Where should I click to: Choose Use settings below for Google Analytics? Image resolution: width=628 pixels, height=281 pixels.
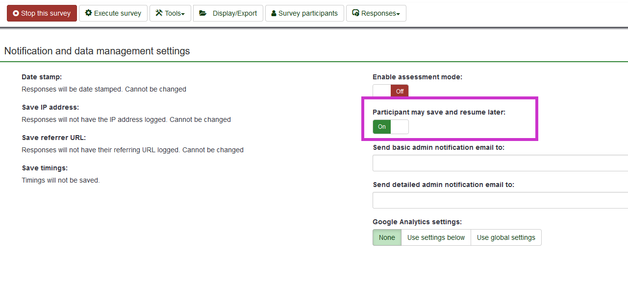coord(436,237)
